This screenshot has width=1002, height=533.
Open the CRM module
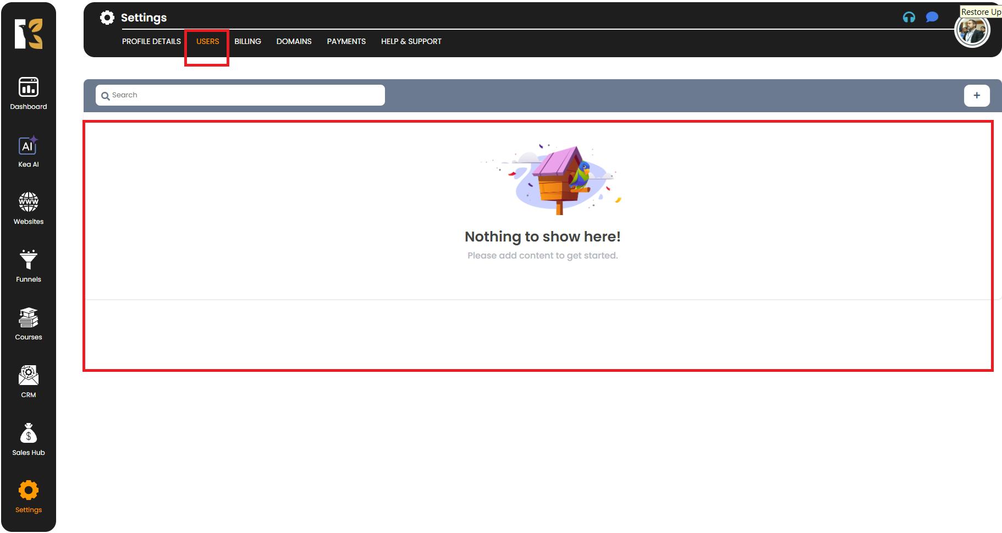coord(29,381)
